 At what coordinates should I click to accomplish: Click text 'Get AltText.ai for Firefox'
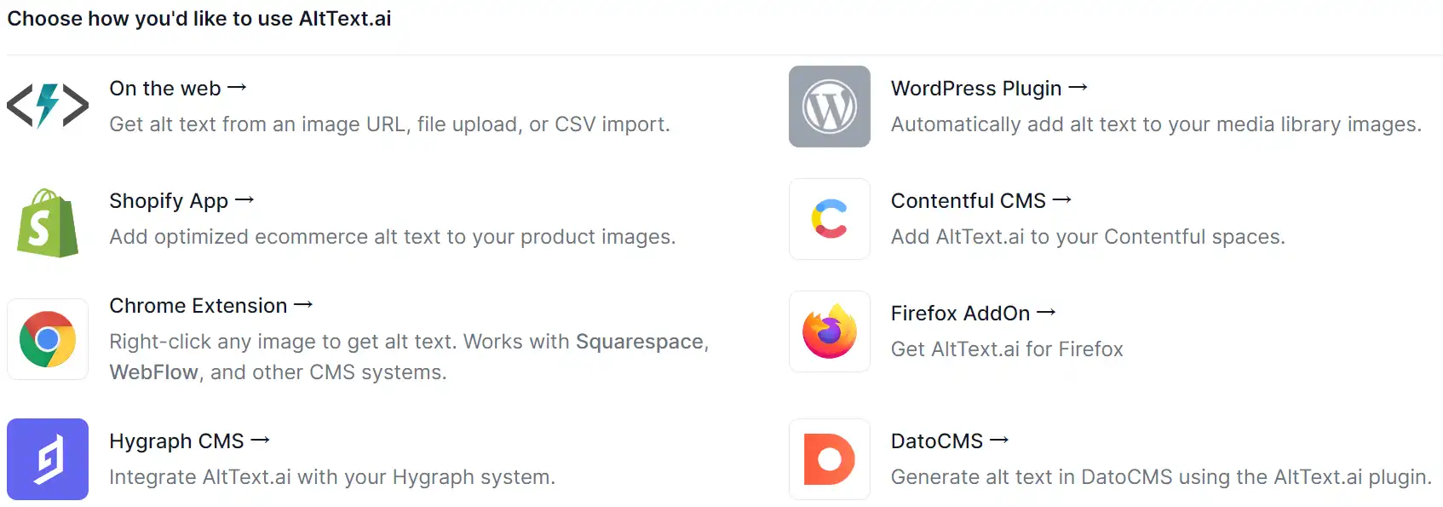pos(1007,349)
